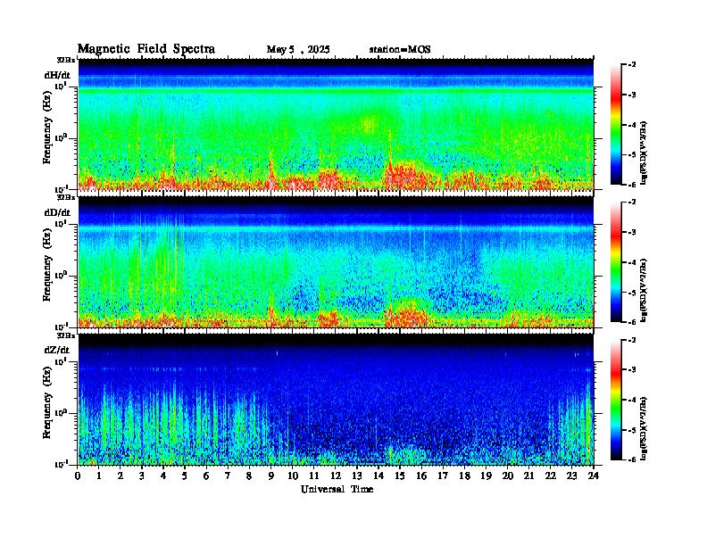Click the "32Hz" label atop the dH/dt panel
Viewport: 707px width, 546px height.
pos(66,60)
